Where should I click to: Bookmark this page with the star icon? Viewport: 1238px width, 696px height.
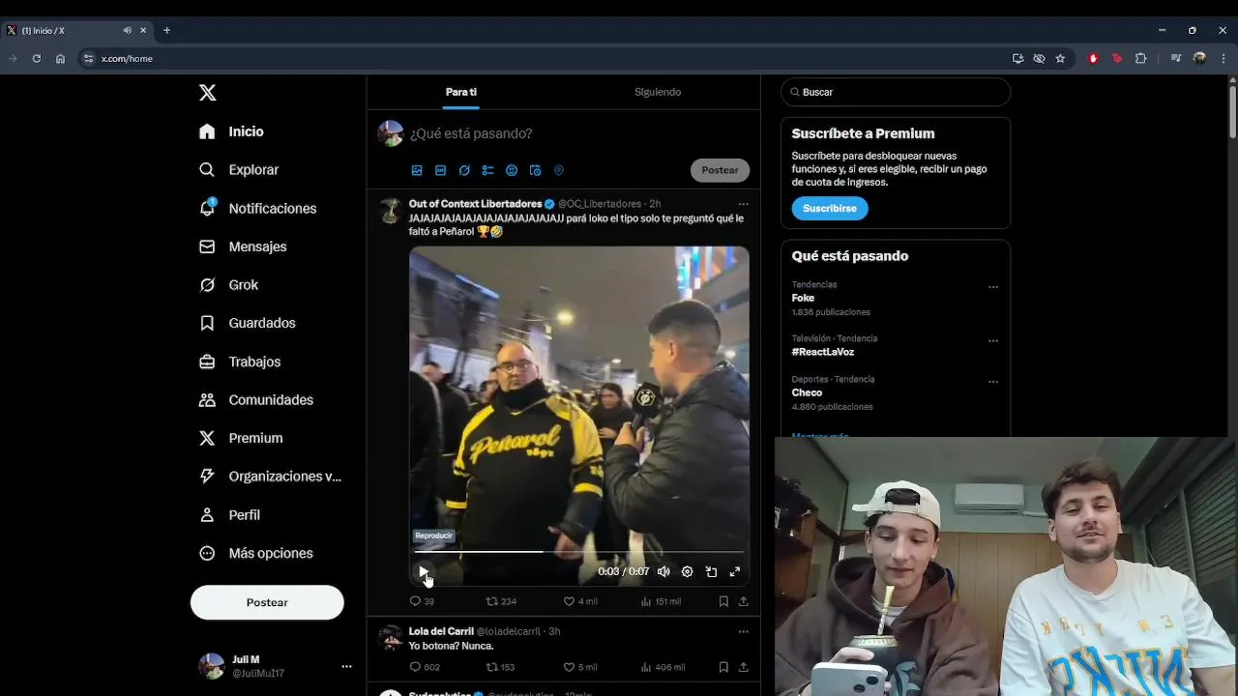[1060, 58]
